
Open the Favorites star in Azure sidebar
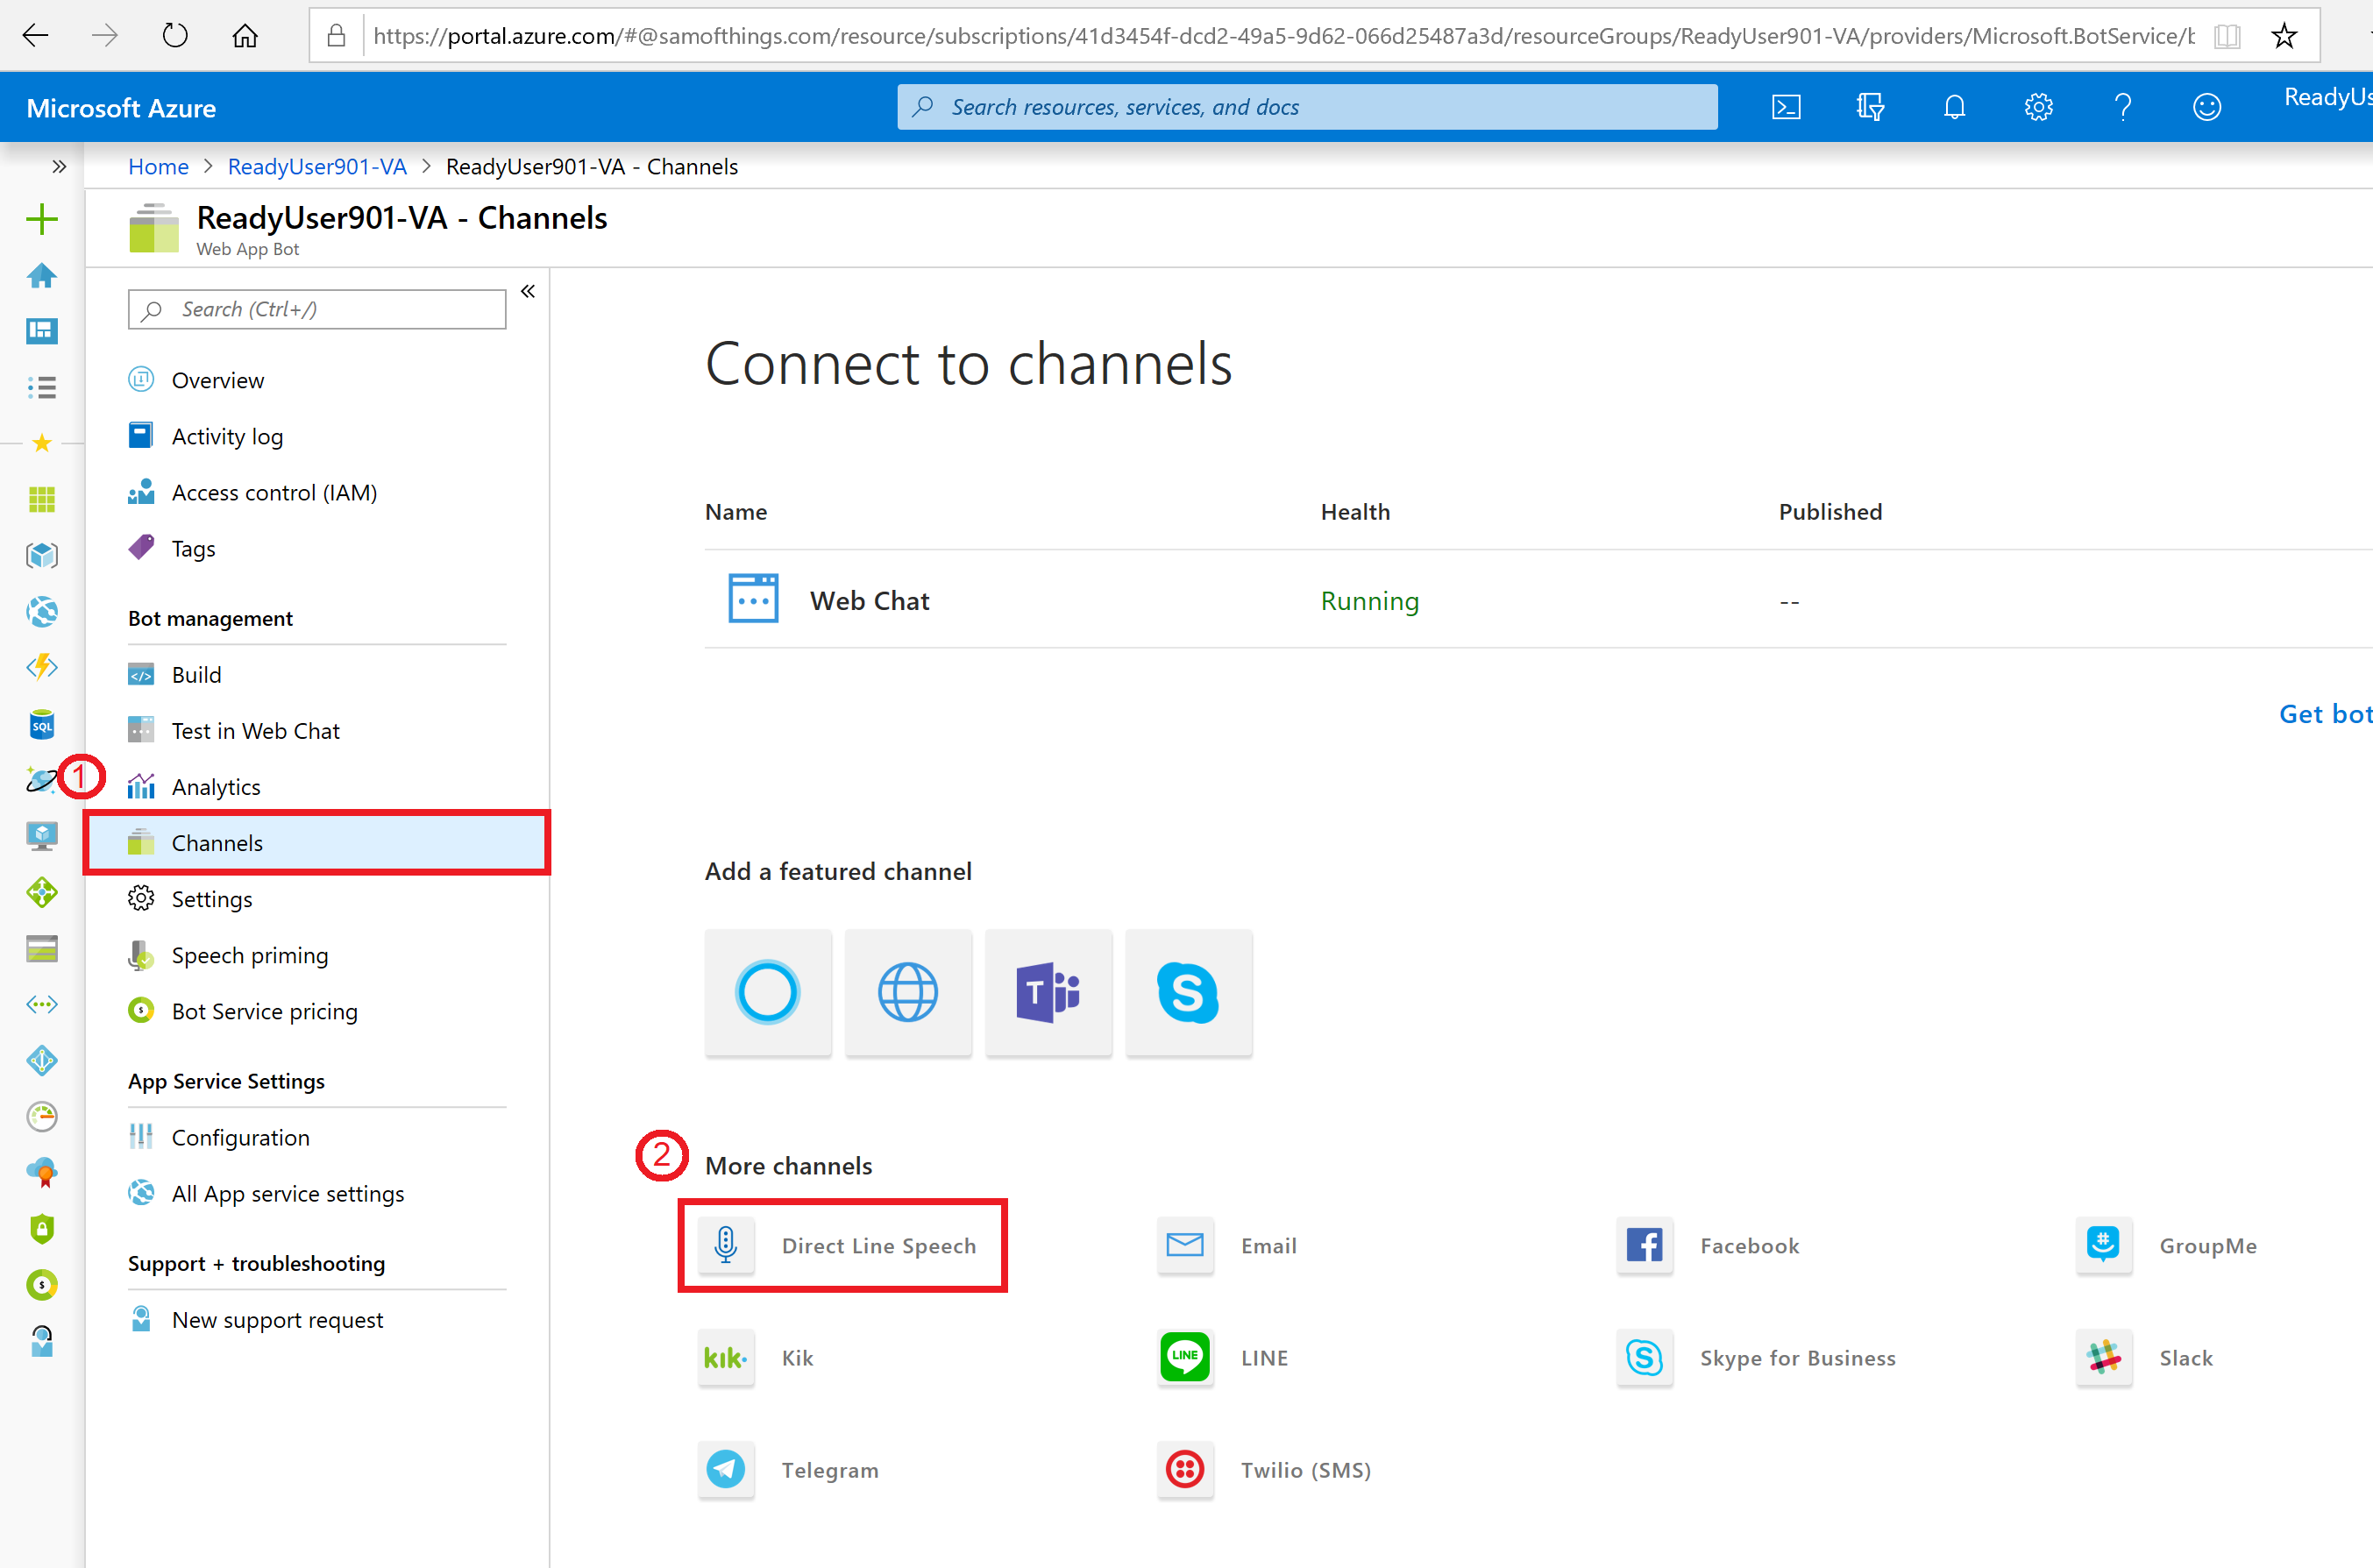(x=42, y=443)
